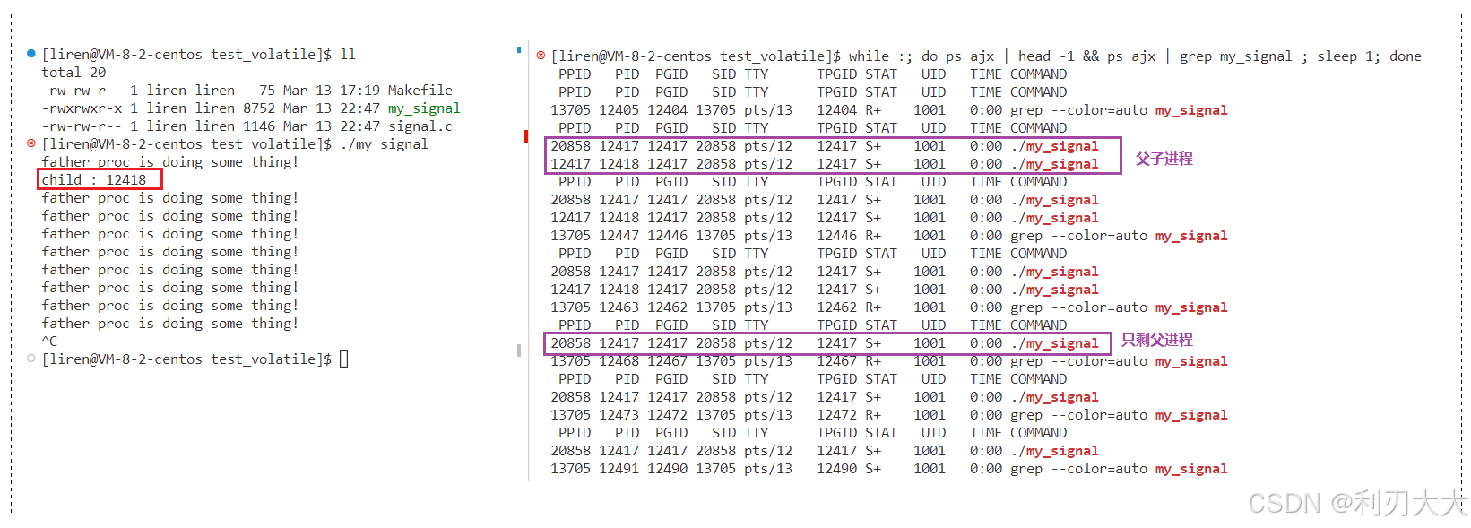1471x528 pixels.
Task: Place cursor in the empty left terminal prompt
Action: 344,359
